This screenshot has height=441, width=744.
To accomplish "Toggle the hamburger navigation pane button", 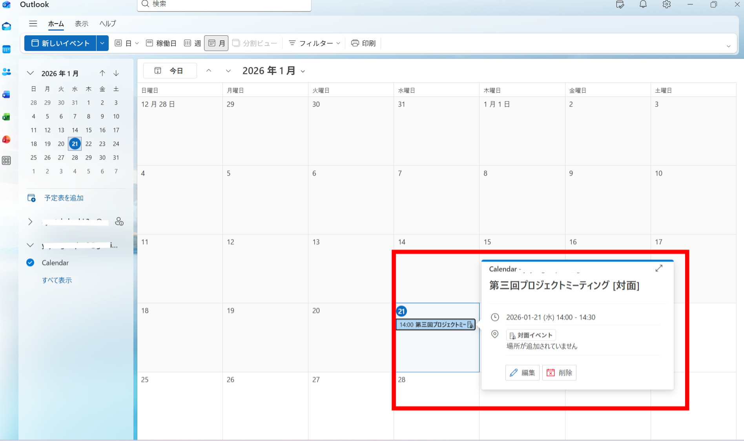I will pos(33,24).
